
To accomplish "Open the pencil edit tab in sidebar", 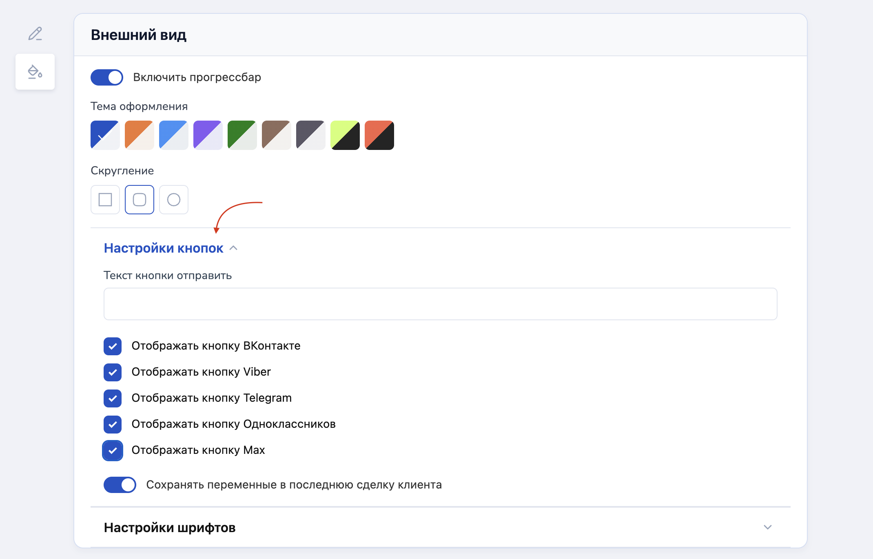I will pos(35,33).
